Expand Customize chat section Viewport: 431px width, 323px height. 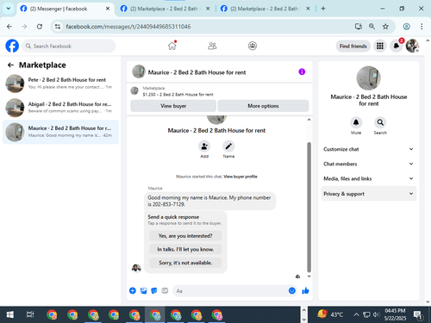(369, 149)
